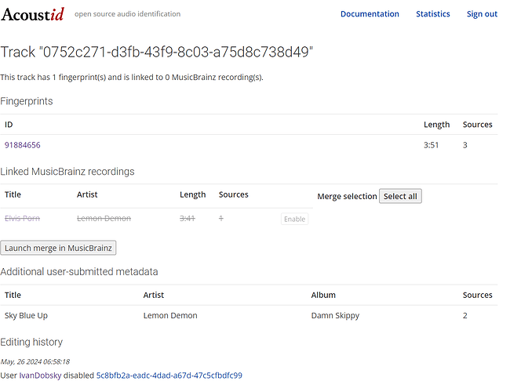510x392 pixels.
Task: Click the Length header in Fingerprints table
Action: (436, 125)
